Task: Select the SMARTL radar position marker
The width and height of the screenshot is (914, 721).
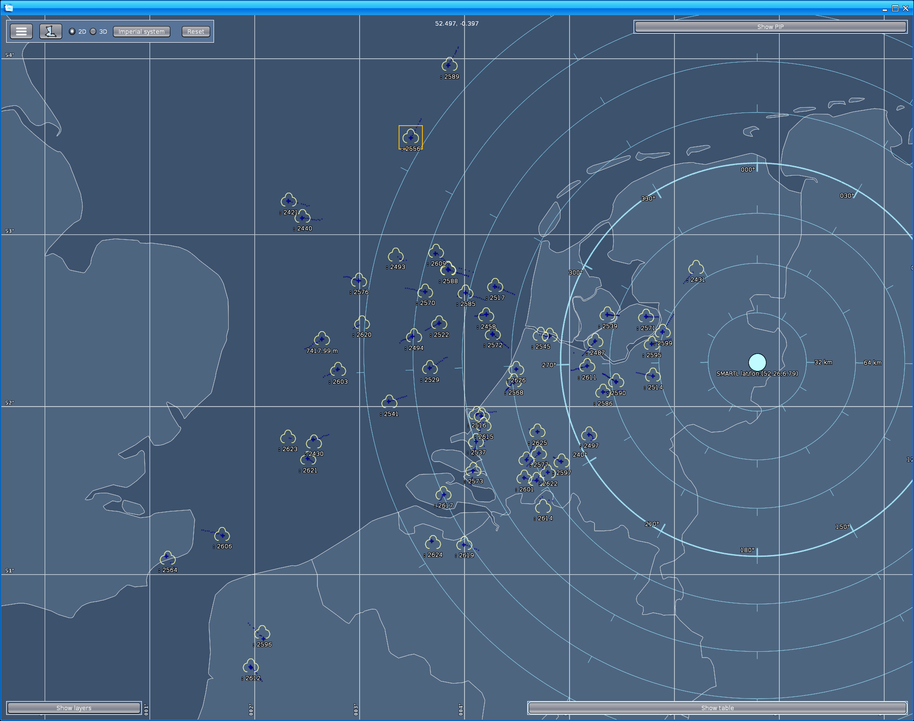Action: pos(757,362)
